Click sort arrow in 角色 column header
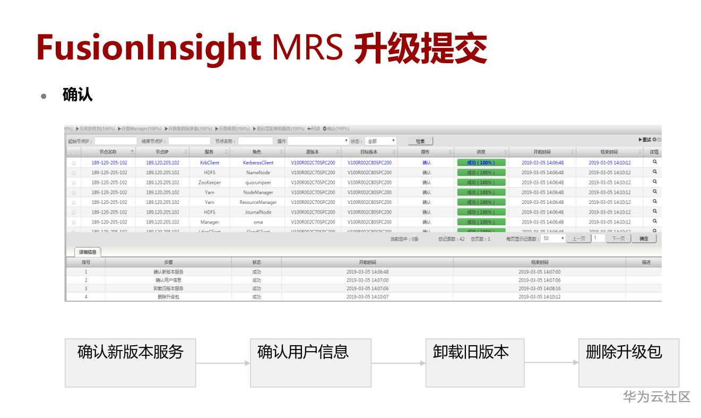This screenshot has width=701, height=418. pos(281,152)
